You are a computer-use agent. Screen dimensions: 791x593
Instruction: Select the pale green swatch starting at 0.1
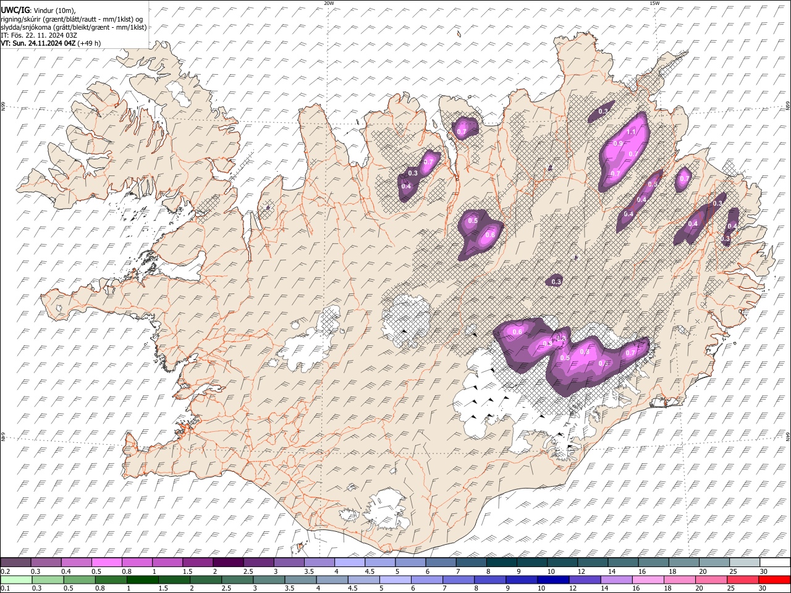[15, 579]
